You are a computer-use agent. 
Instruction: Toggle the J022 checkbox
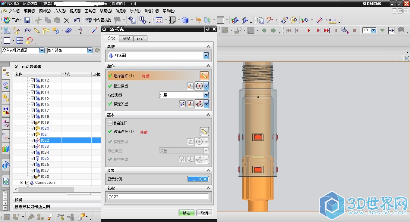(33, 140)
